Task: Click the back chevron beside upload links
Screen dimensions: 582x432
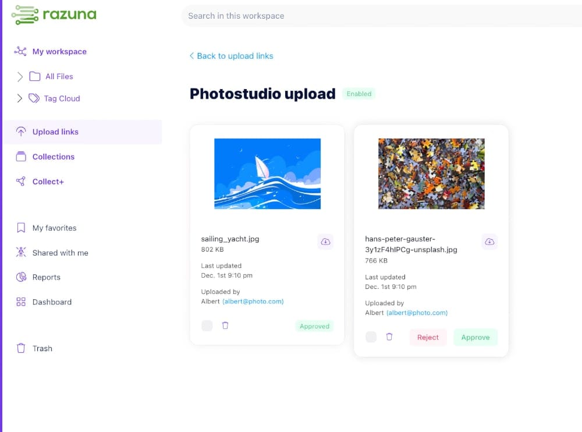Action: (x=191, y=56)
